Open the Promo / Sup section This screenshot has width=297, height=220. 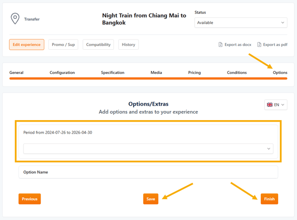[63, 44]
